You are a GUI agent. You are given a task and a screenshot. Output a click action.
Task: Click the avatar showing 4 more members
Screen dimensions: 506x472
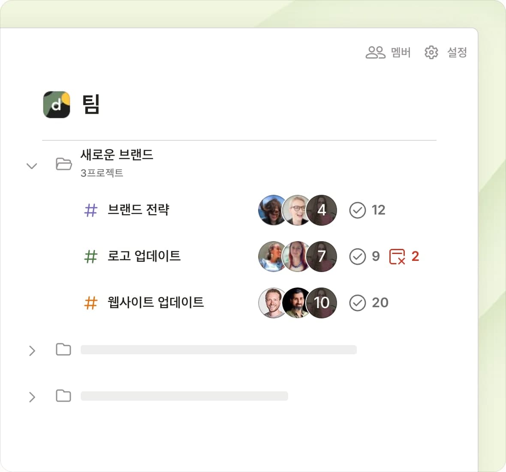click(x=322, y=210)
